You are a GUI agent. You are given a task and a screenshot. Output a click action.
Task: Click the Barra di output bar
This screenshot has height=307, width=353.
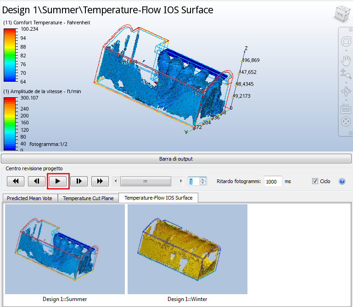pyautogui.click(x=176, y=159)
